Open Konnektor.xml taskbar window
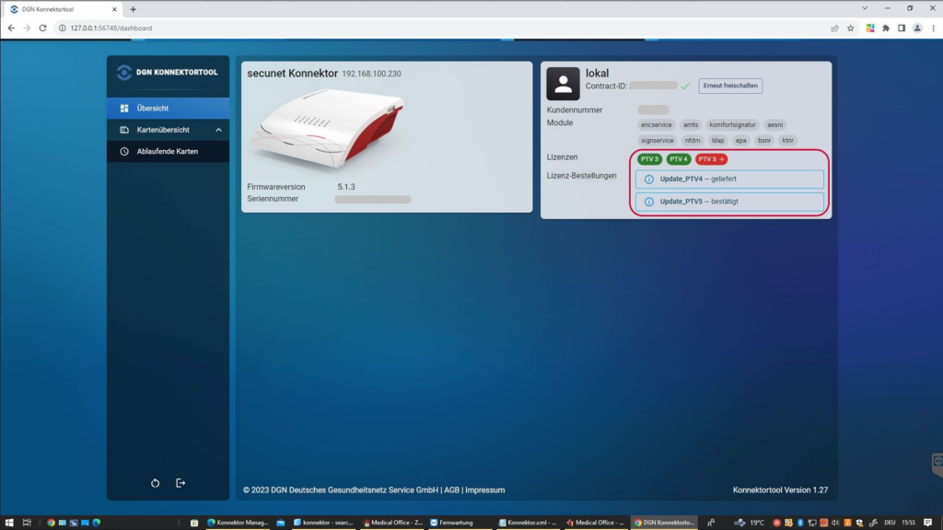Image resolution: width=943 pixels, height=530 pixels. pos(528,523)
